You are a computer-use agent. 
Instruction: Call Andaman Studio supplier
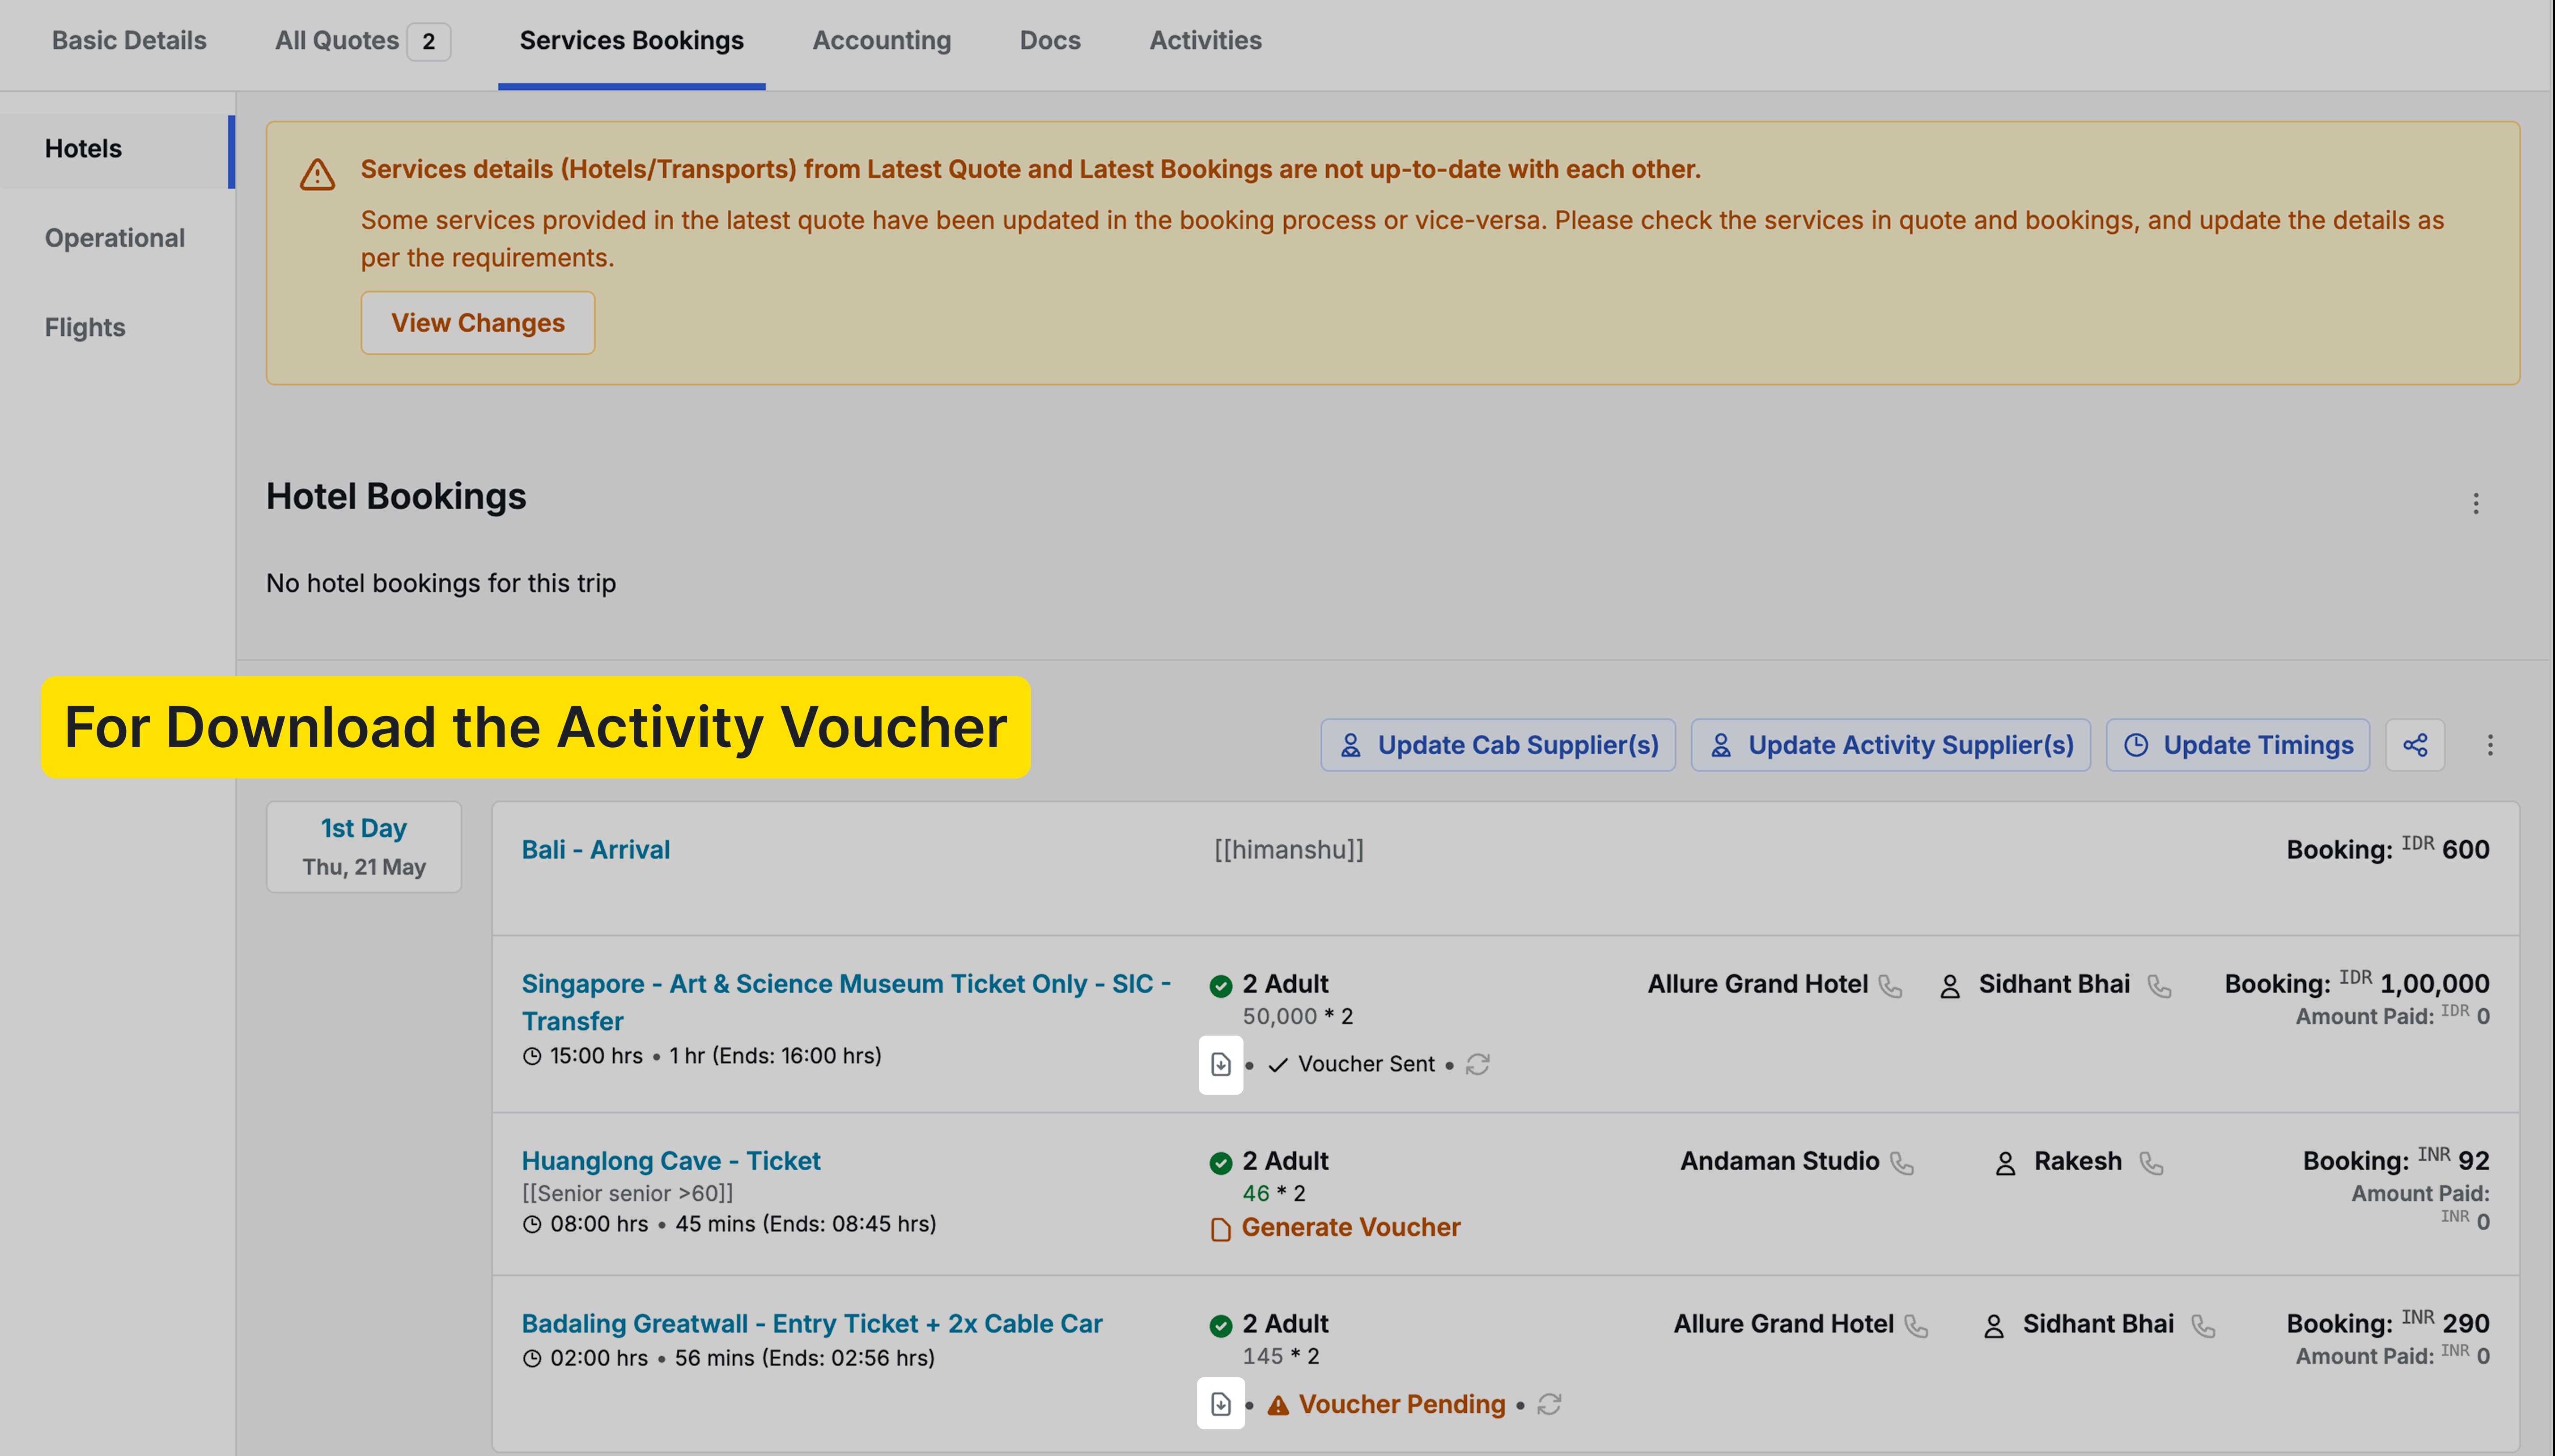pyautogui.click(x=1902, y=1163)
